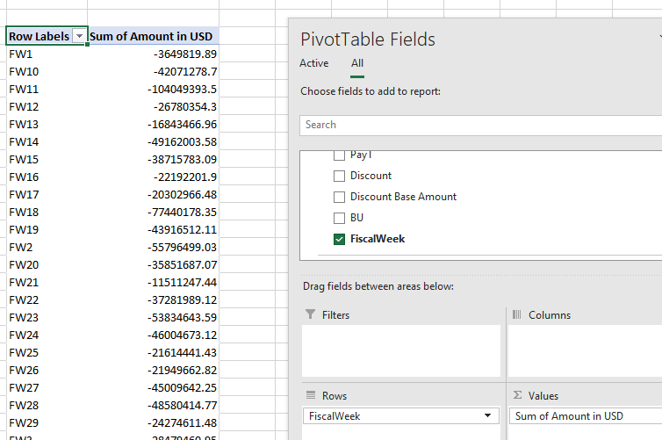Click the Rows area icon
The width and height of the screenshot is (662, 440).
coord(310,396)
